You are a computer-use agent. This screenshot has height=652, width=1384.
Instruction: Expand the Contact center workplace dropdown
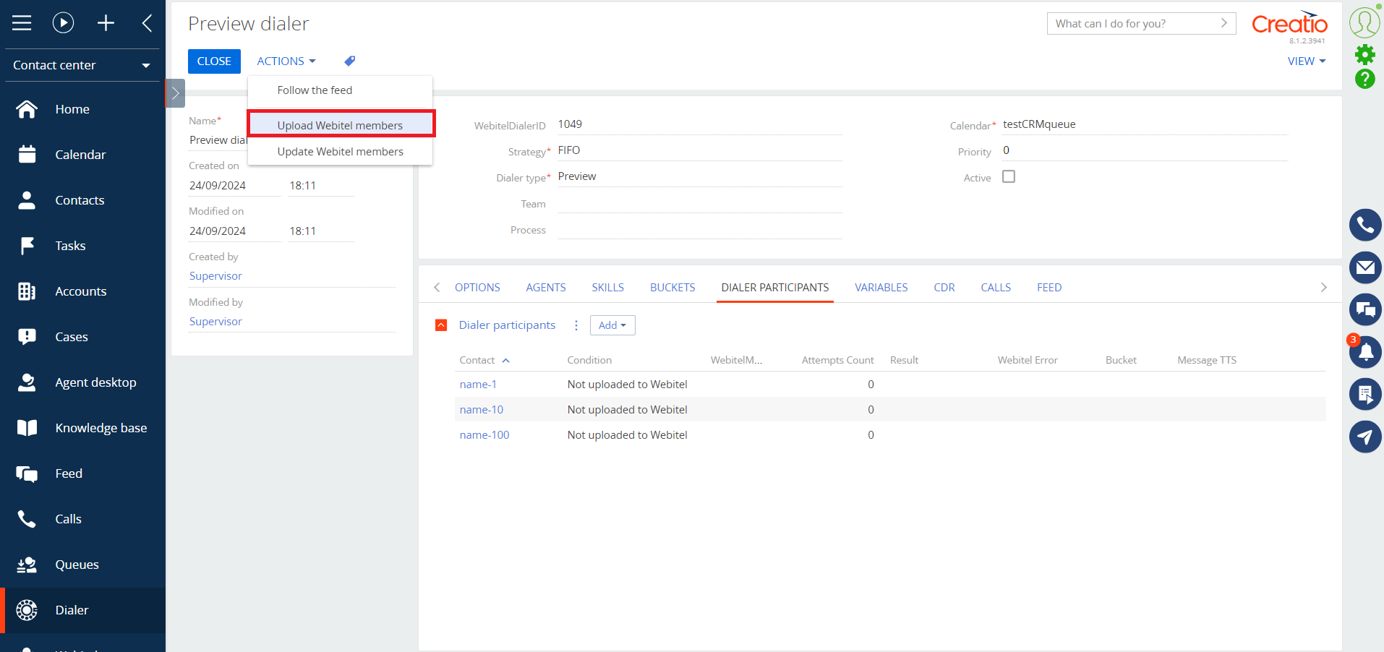(x=82, y=65)
